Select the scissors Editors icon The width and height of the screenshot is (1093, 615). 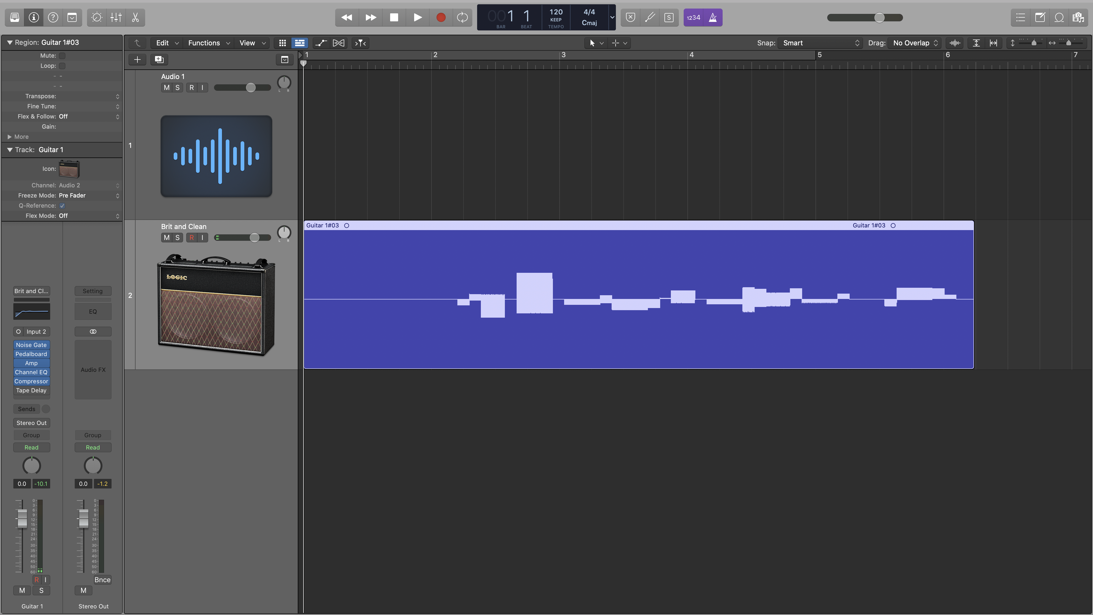coord(135,17)
